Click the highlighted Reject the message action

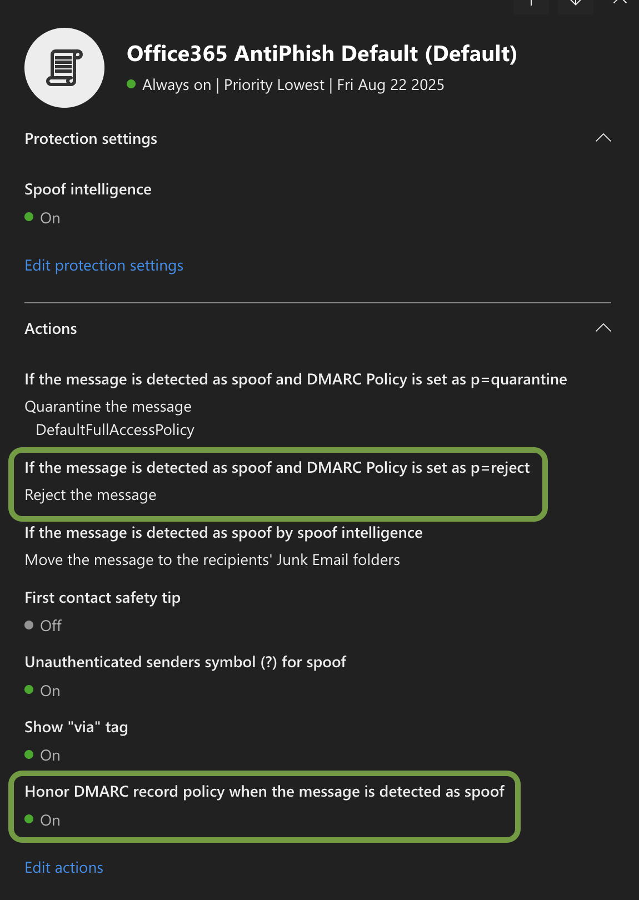91,494
